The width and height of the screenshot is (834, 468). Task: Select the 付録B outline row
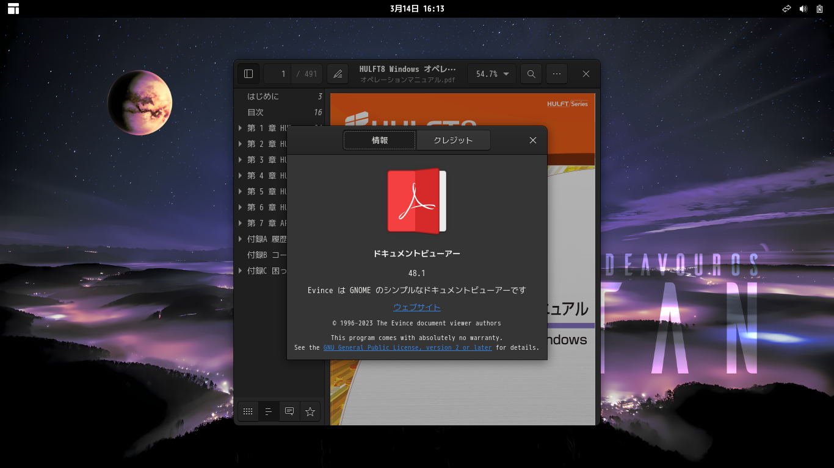click(261, 255)
